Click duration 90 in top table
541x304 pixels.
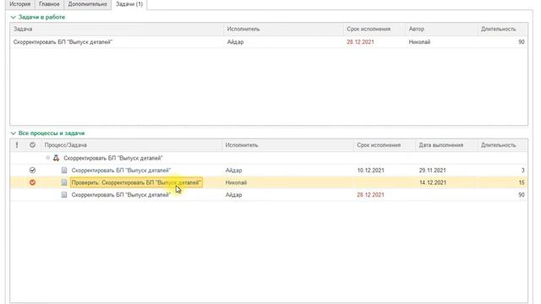tap(522, 42)
